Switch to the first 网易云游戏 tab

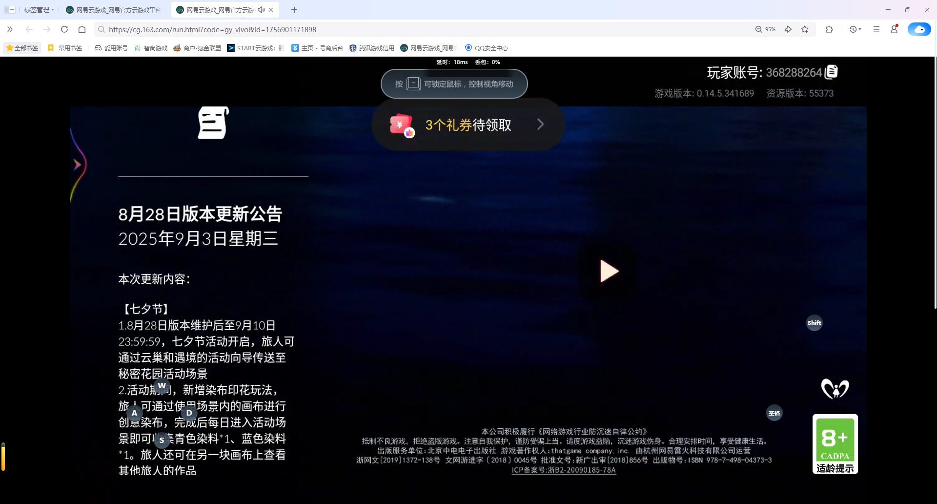[x=115, y=10]
